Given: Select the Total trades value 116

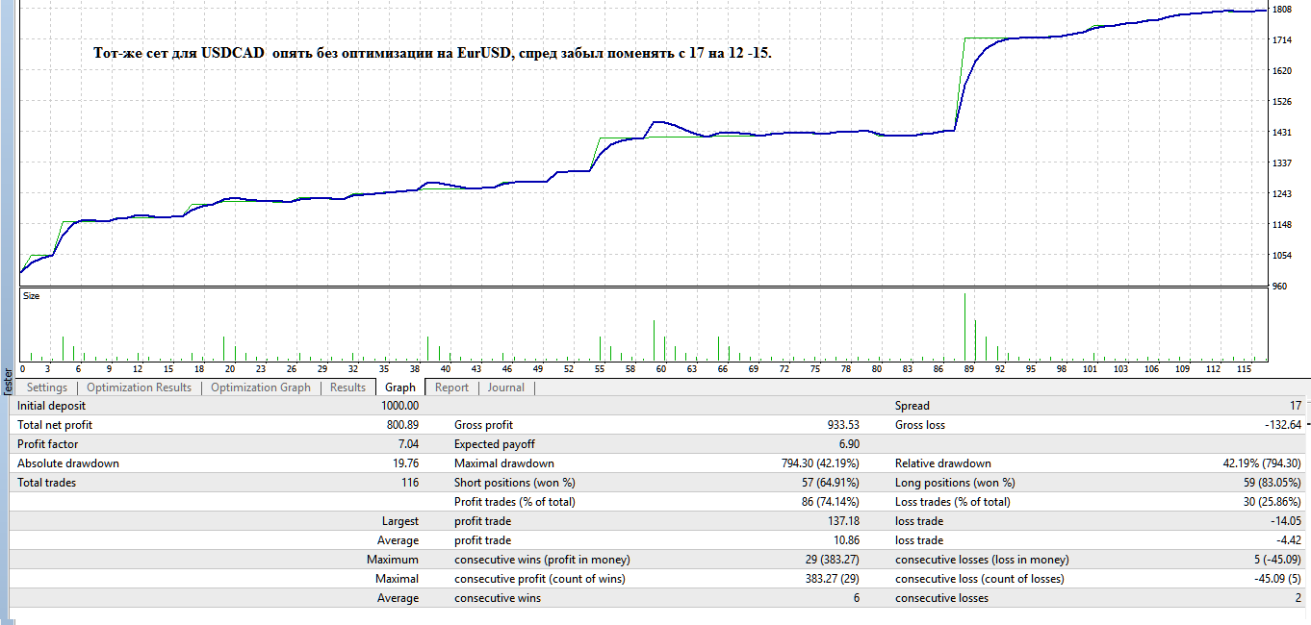Looking at the screenshot, I should [410, 483].
